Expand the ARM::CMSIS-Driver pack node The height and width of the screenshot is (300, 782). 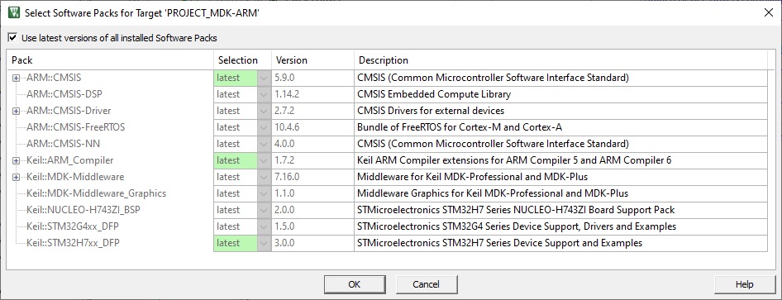[17, 111]
